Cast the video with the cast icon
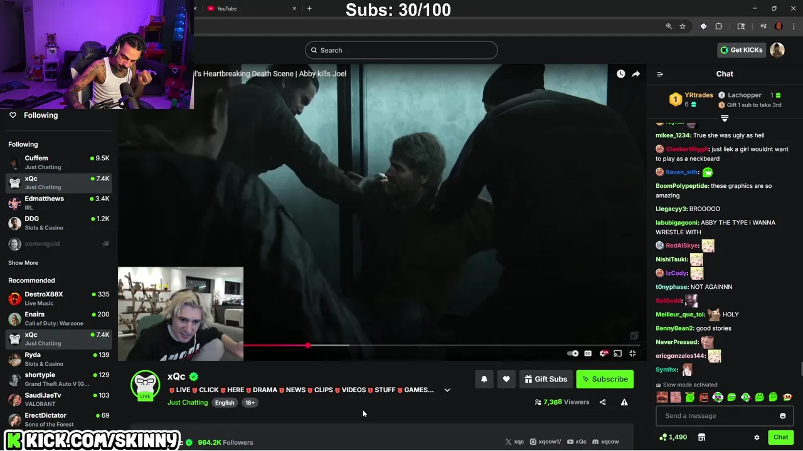803x451 pixels. (618, 354)
